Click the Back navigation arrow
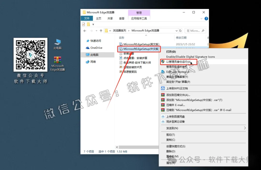The width and height of the screenshot is (261, 170). (84, 31)
